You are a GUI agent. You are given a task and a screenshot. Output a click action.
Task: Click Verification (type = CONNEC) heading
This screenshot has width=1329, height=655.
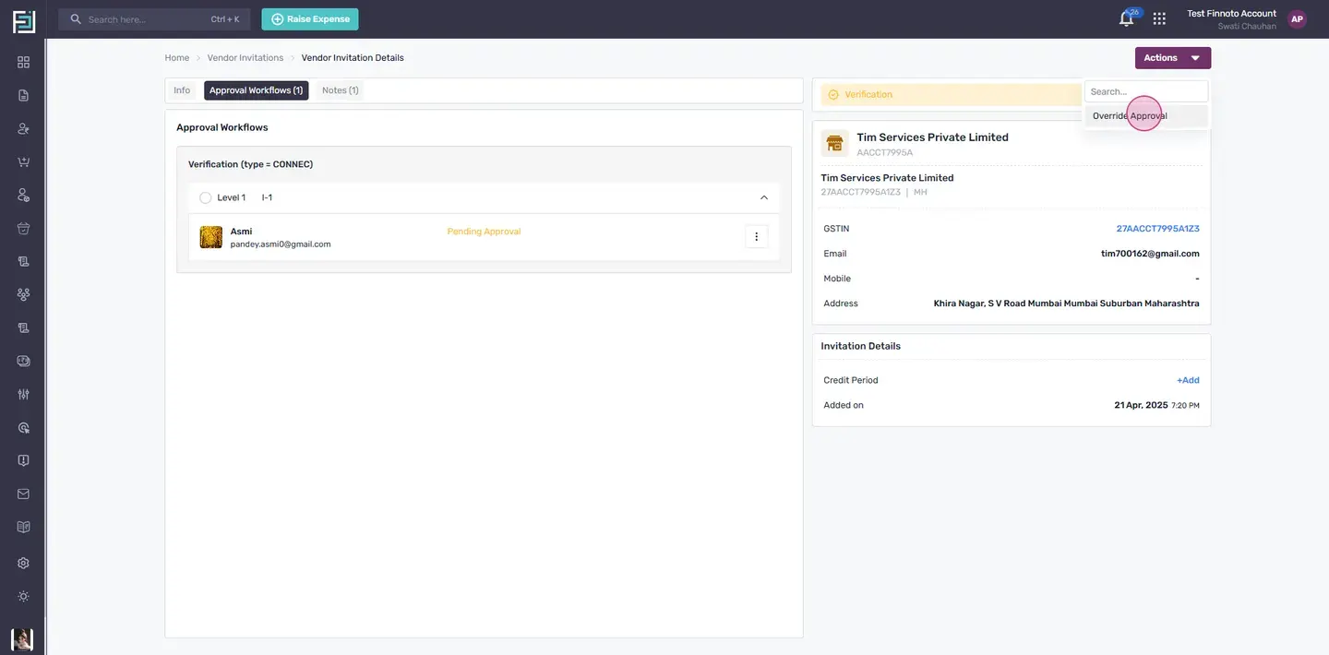coord(250,164)
